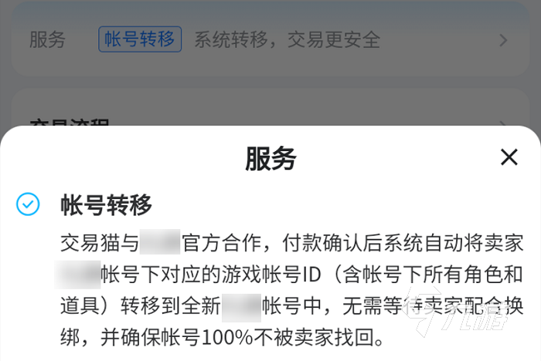Viewport: 541px width, 361px height.
Task: Click the watermark logo at bottom right
Action: [459, 312]
